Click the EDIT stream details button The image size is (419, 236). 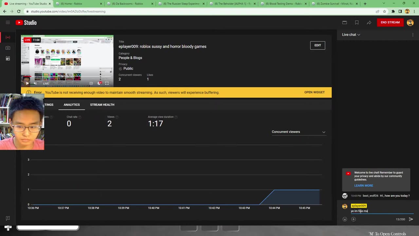(x=318, y=45)
